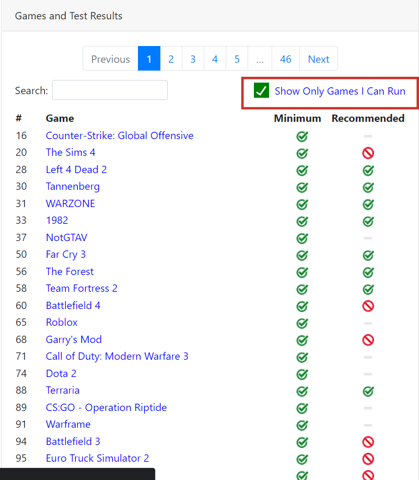Image resolution: width=419 pixels, height=480 pixels.
Task: Open the Roblox game link
Action: click(62, 322)
